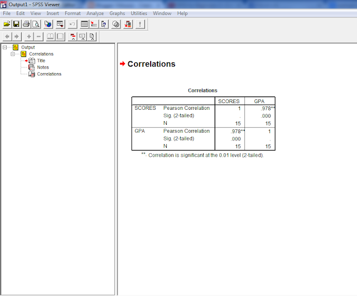Viewport: 357px width, 296px height.
Task: Click GPA row Sig. (2-tailed) label
Action: (178, 139)
